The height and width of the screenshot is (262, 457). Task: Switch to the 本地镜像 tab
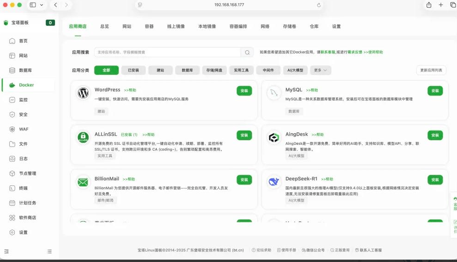click(x=207, y=26)
